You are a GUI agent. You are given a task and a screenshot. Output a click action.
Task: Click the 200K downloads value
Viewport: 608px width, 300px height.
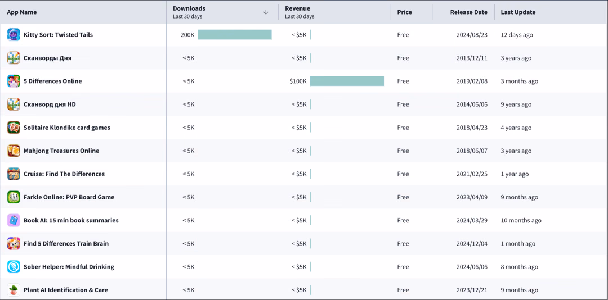(187, 35)
